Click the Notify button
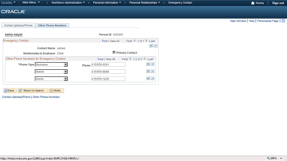The height and width of the screenshot is (161, 287). point(57,90)
